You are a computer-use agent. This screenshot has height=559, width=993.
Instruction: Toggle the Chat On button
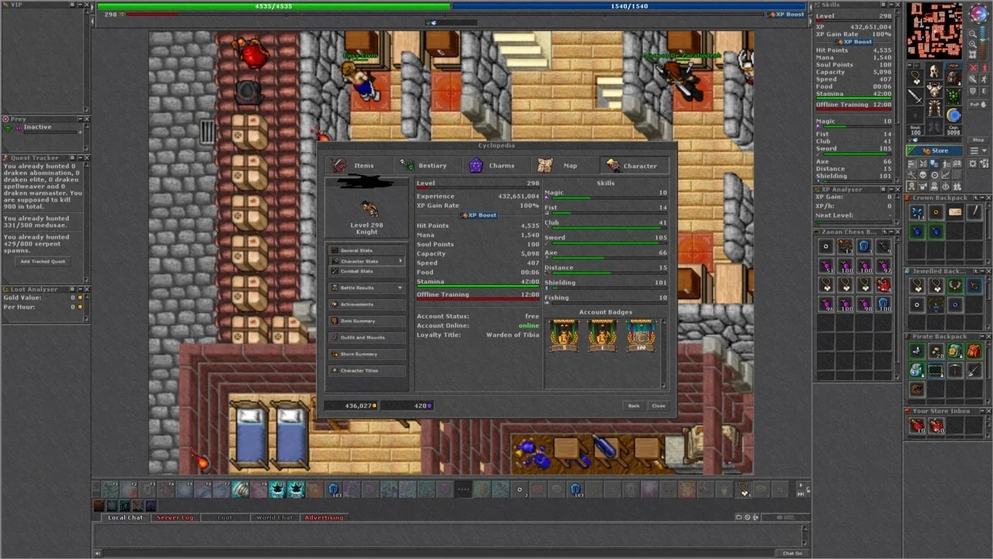(x=792, y=553)
